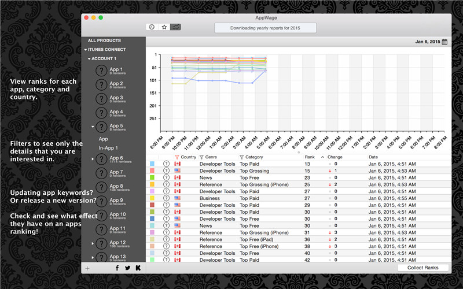This screenshot has height=289, width=463.
Task: Switch to the reviews star view
Action: [164, 27]
